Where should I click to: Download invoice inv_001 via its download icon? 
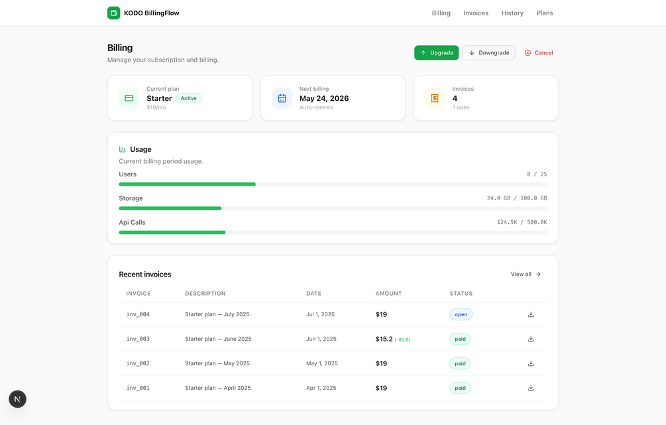pos(531,388)
